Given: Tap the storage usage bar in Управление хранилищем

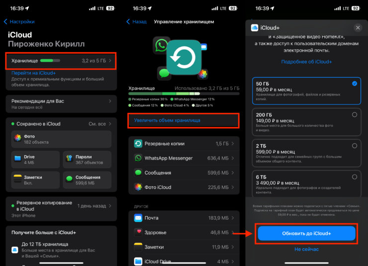Looking at the screenshot, I should (184, 93).
